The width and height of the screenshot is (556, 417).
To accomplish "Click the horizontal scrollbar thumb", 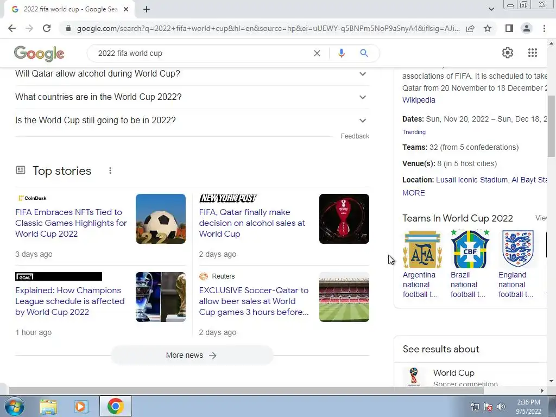I will pos(246,391).
